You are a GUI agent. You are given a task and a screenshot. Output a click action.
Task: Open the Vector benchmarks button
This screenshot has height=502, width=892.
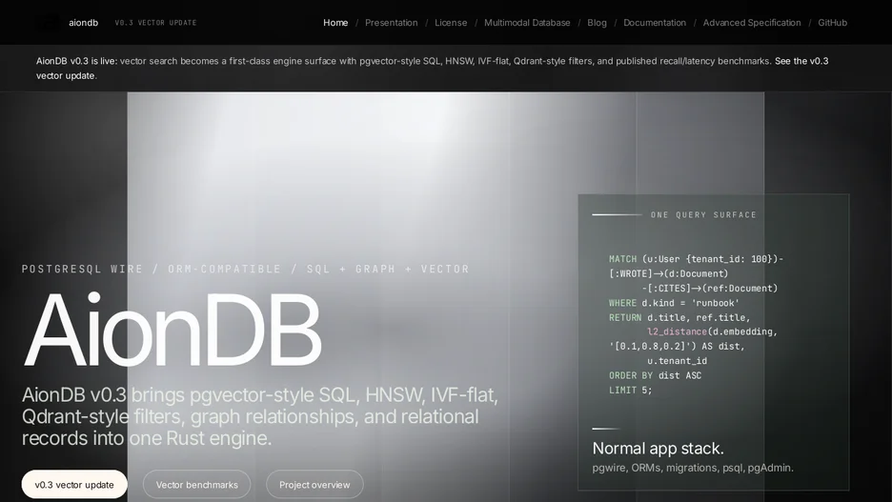[x=197, y=484]
